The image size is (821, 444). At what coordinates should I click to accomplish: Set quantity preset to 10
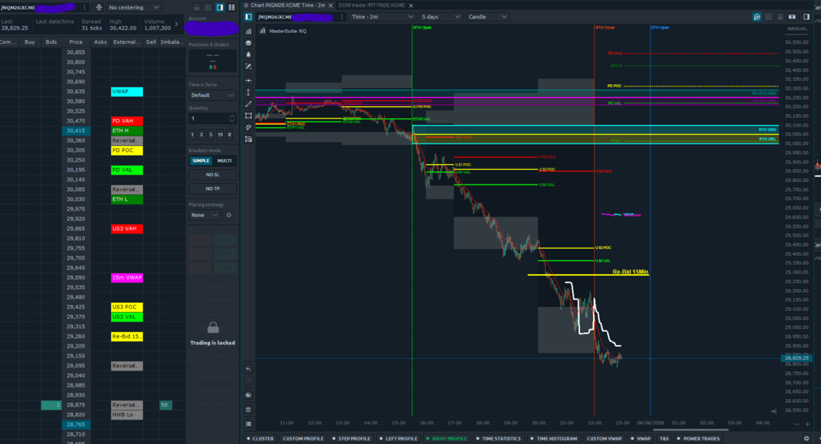[x=221, y=135]
